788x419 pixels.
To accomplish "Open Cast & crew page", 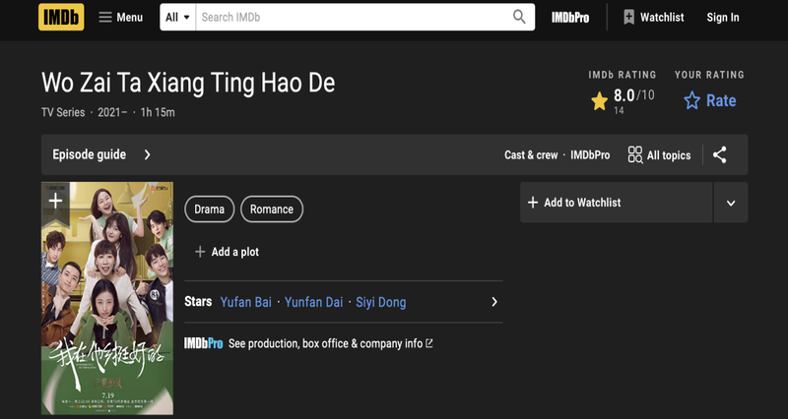I will pos(531,155).
